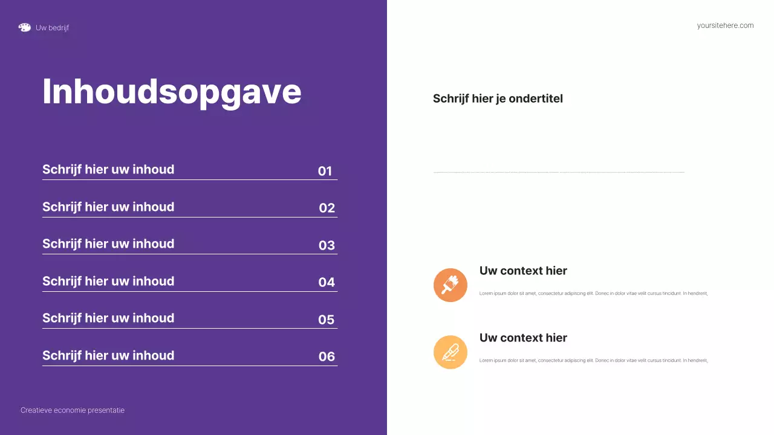Select the 'Inhoudsopgave' title
Screen dimensions: 774x435
(x=172, y=92)
